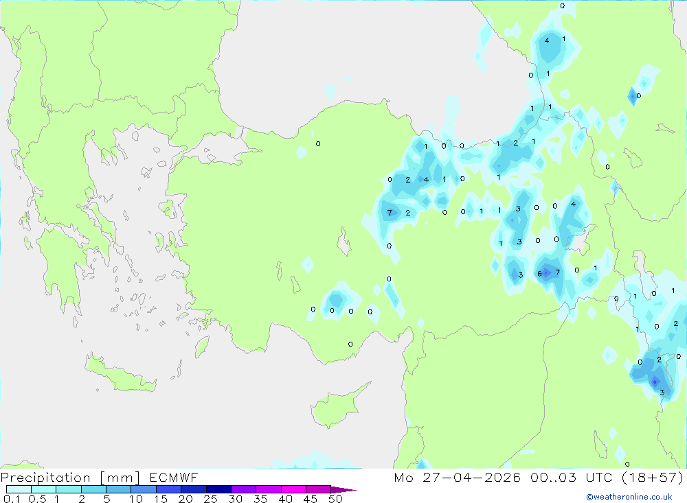Viewport: 687px width, 503px height.
Task: Select the '(18+57)' forecast offset text
Action: point(653,477)
